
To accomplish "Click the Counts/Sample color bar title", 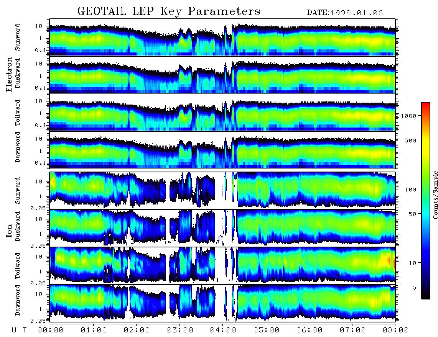I will (435, 195).
